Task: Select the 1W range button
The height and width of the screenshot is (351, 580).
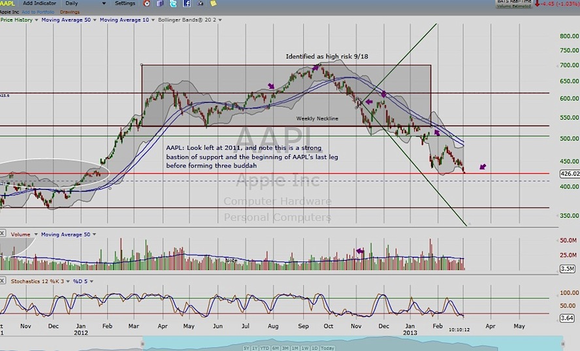Action: tap(305, 348)
